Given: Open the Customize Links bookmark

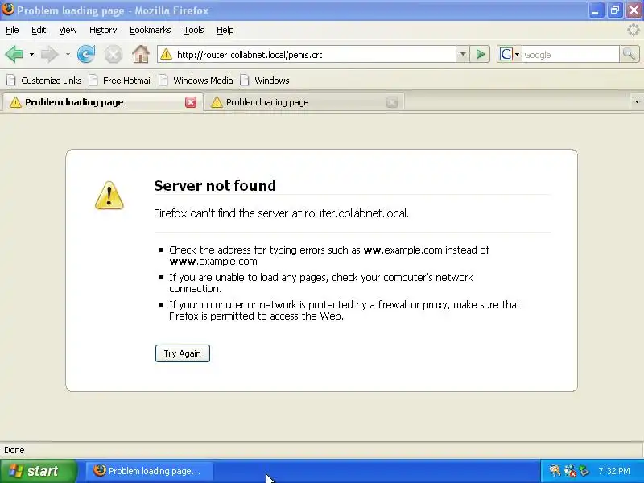Looking at the screenshot, I should [44, 80].
